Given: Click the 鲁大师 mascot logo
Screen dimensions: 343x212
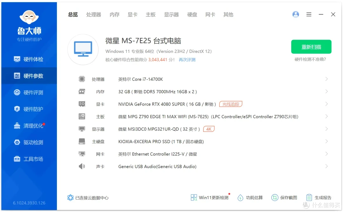Looking at the screenshot, I should pos(29,17).
